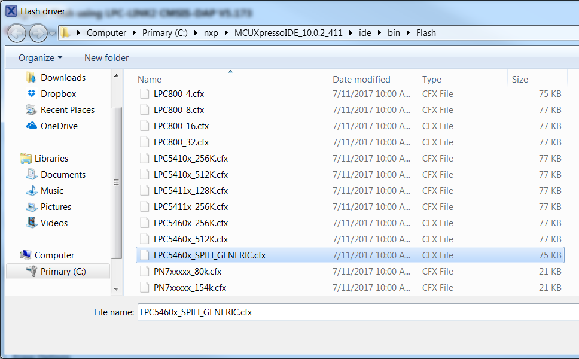Select nxp in the address breadcrumb
Image resolution: width=579 pixels, height=359 pixels.
[211, 33]
